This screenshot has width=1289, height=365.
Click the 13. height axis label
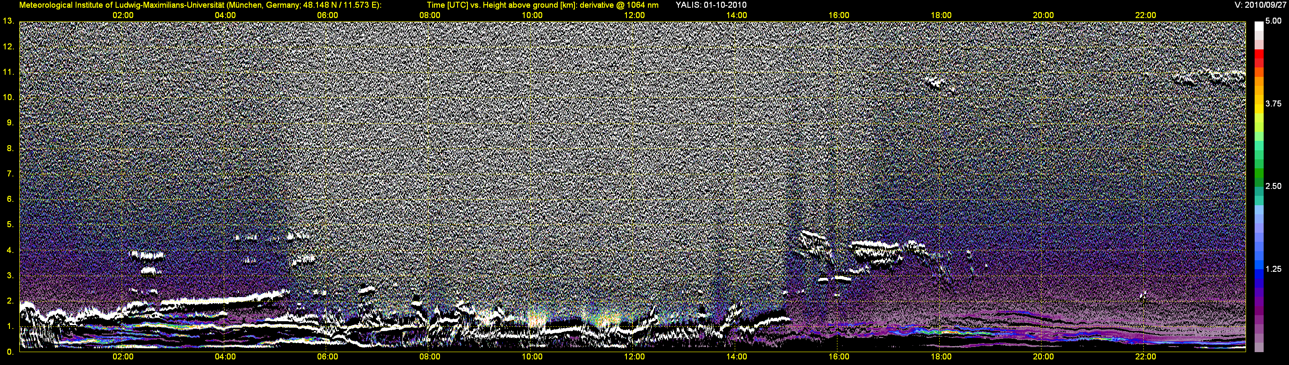coord(8,21)
